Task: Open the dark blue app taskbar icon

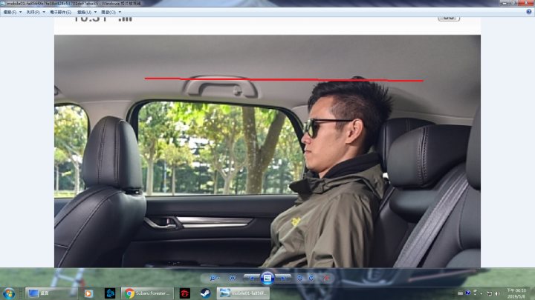Action: 110,293
